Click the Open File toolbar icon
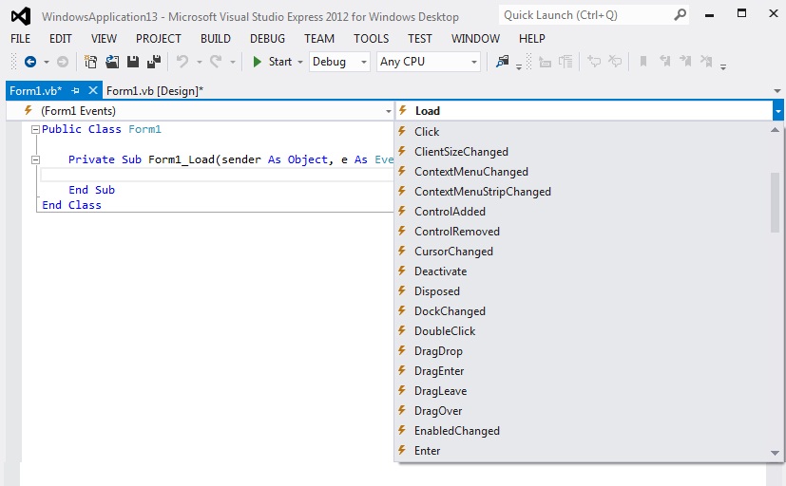This screenshot has height=486, width=786. 112,62
